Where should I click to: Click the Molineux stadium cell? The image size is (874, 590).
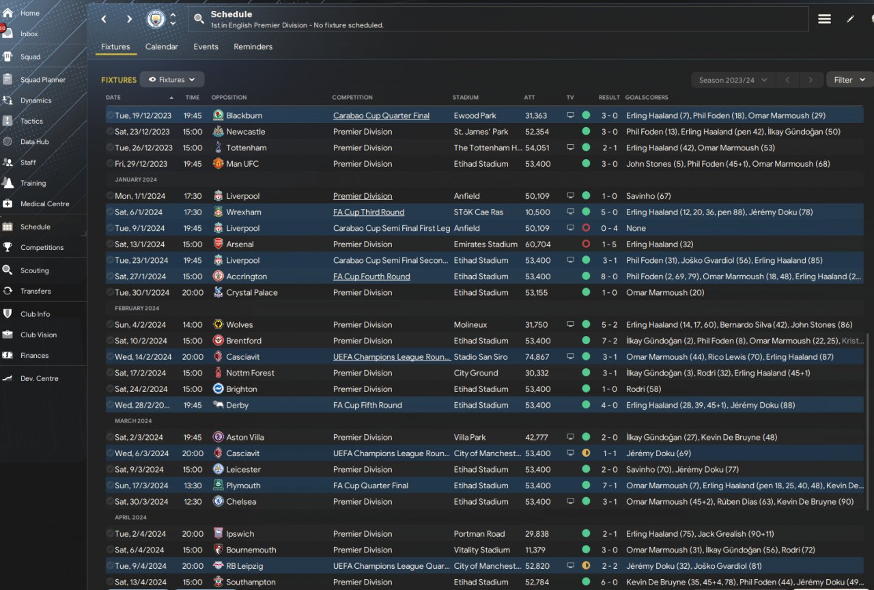pyautogui.click(x=470, y=325)
